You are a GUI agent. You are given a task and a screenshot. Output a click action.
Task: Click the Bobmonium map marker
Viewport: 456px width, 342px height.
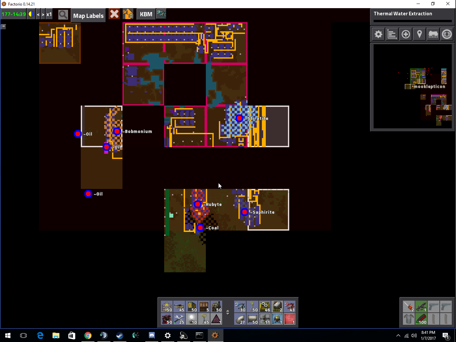tap(117, 131)
